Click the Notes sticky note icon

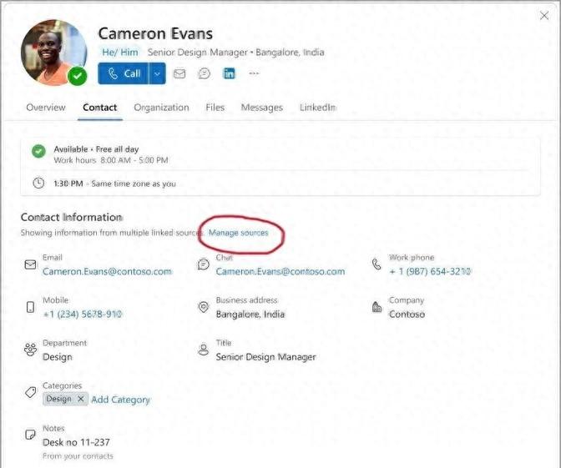[x=30, y=435]
